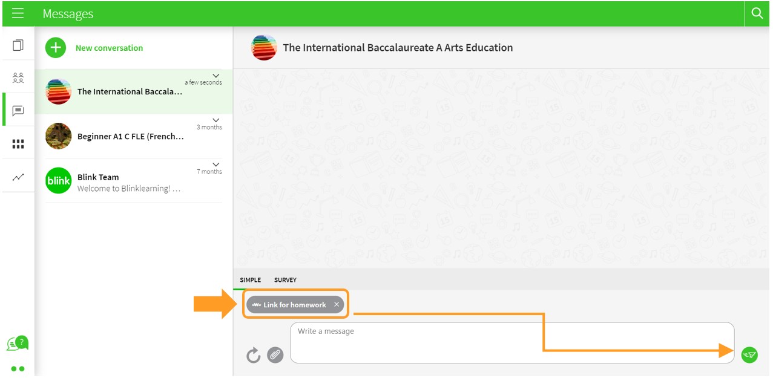
Task: Switch to the SURVEY tab
Action: [285, 280]
